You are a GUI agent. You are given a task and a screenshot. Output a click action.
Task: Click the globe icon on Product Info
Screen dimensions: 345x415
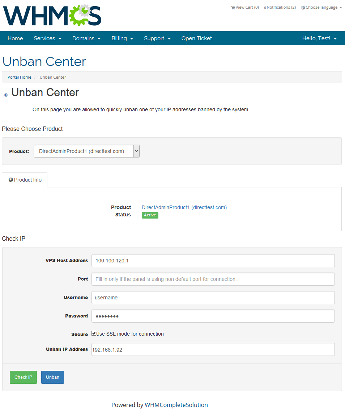pyautogui.click(x=11, y=180)
